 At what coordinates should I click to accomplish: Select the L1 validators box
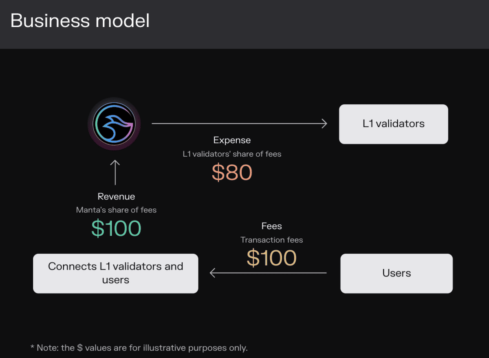click(394, 124)
